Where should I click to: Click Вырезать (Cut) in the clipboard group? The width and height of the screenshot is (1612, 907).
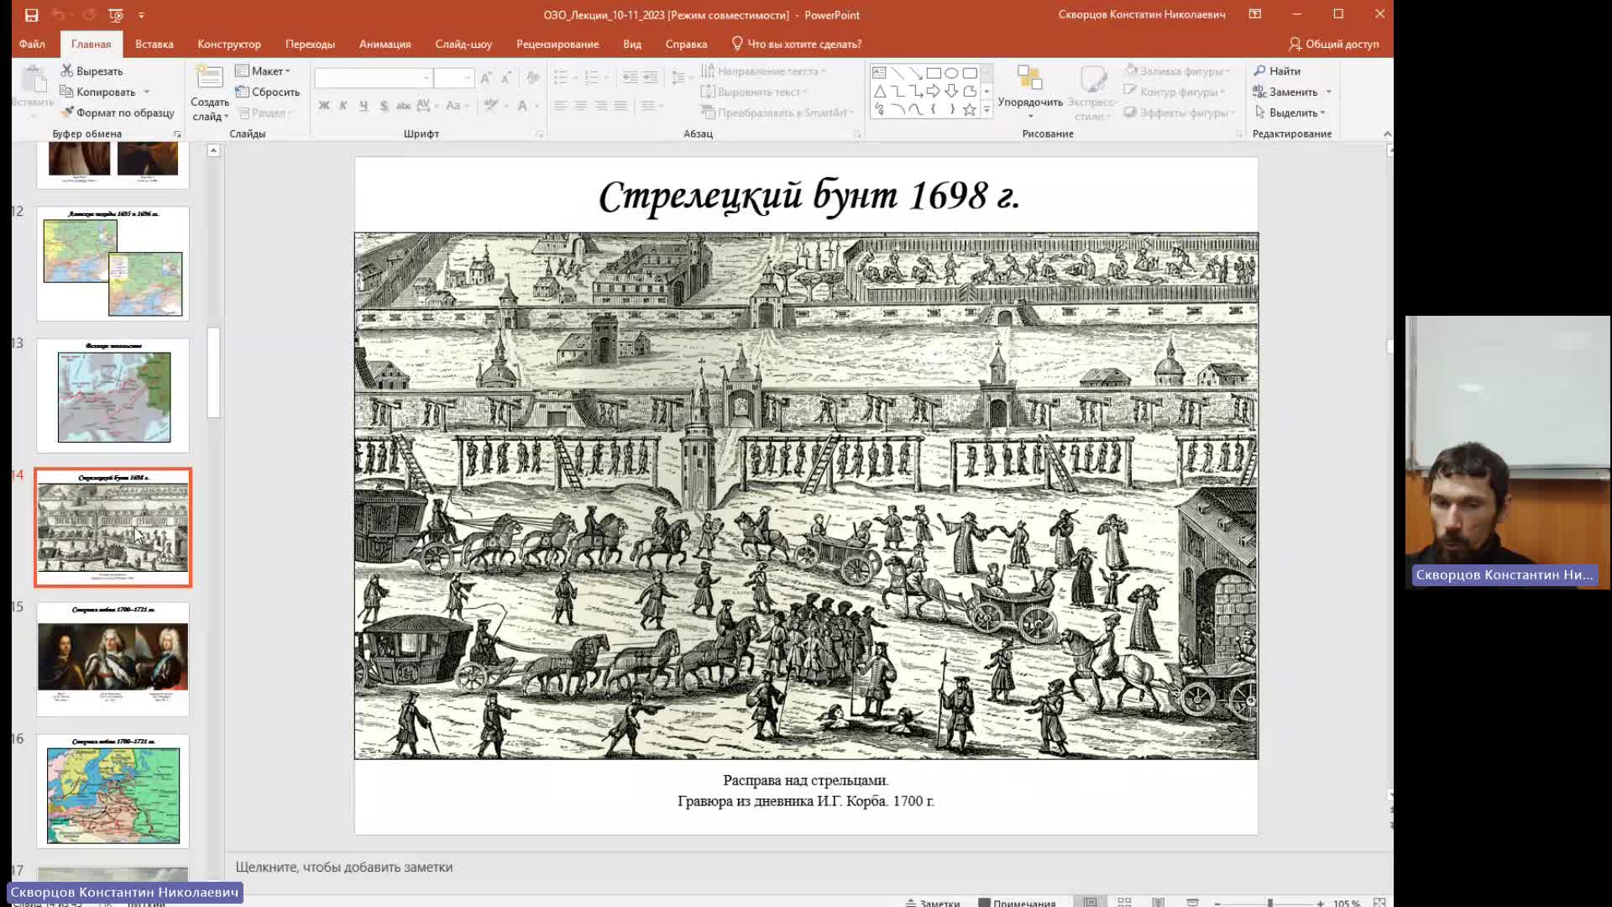tap(92, 71)
